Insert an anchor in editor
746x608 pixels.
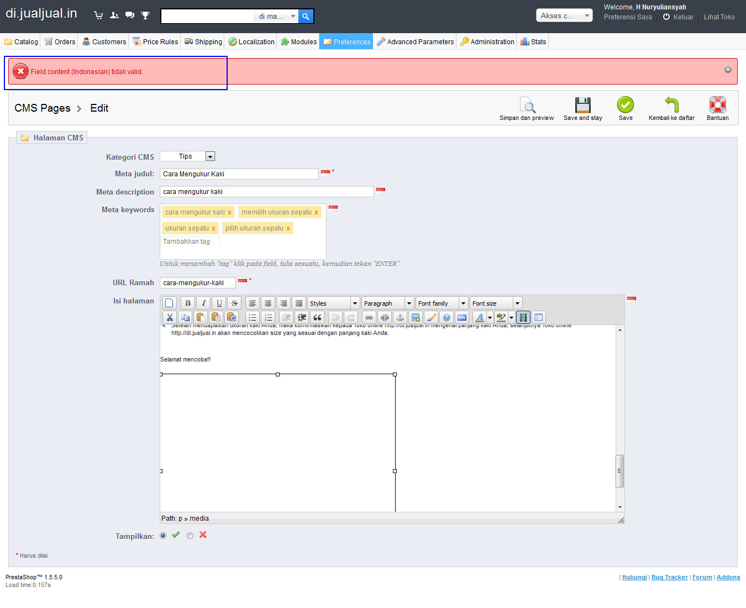coord(400,317)
